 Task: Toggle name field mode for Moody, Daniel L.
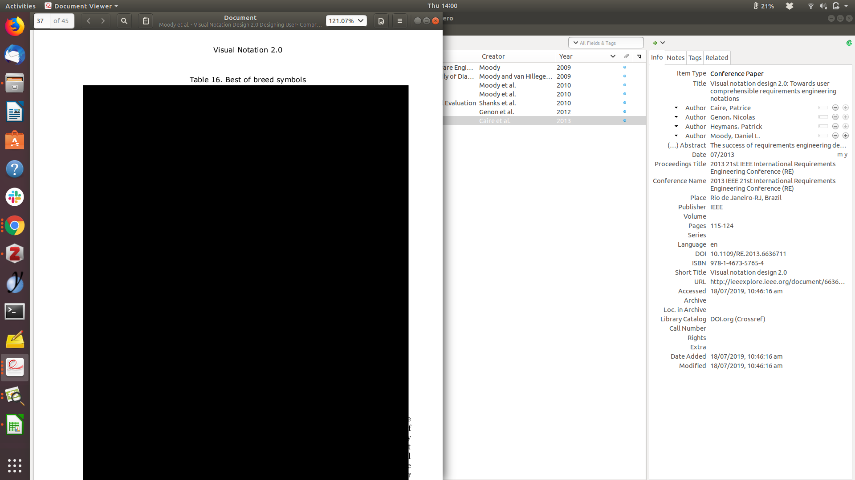pos(823,136)
